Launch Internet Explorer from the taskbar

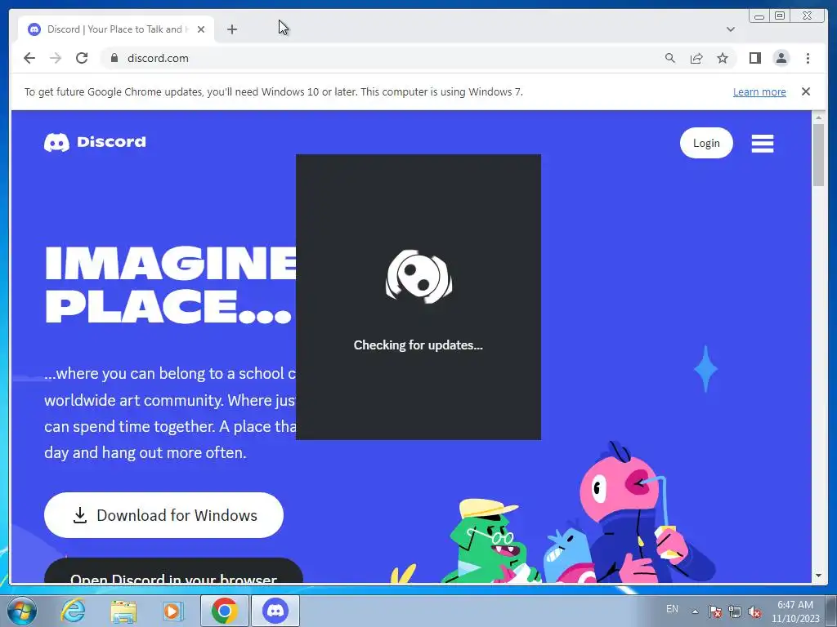pyautogui.click(x=73, y=611)
